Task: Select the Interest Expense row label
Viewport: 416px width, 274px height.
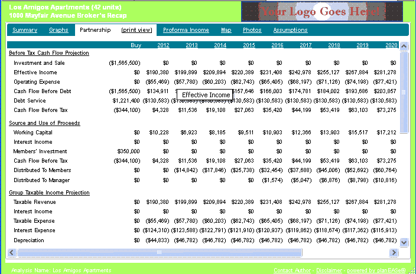Action: click(34, 230)
